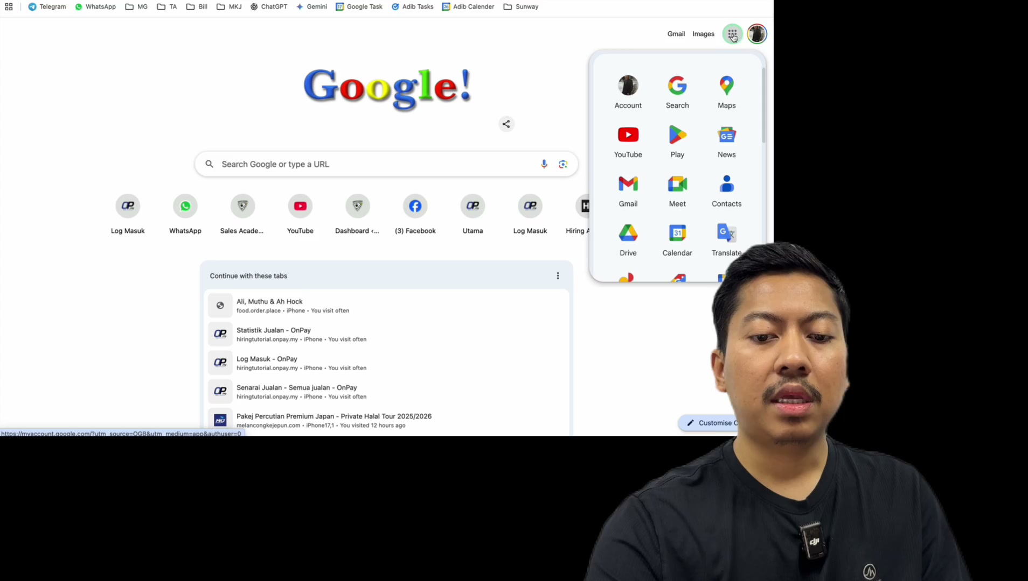Open Google Search app icon
This screenshot has width=1028, height=581.
pos(677,93)
